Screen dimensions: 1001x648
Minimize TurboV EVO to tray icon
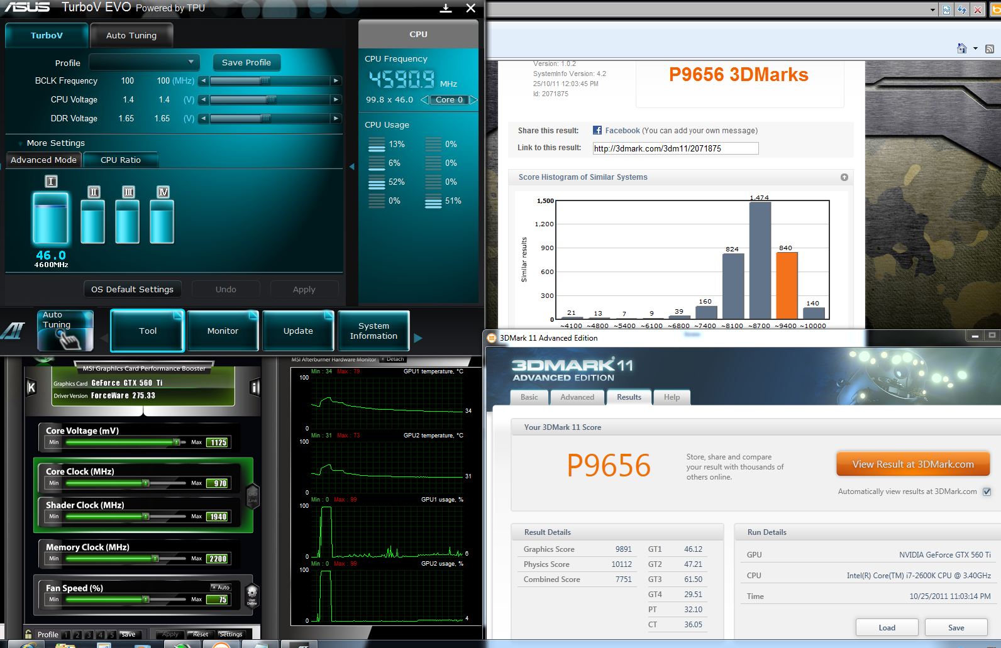pyautogui.click(x=446, y=8)
